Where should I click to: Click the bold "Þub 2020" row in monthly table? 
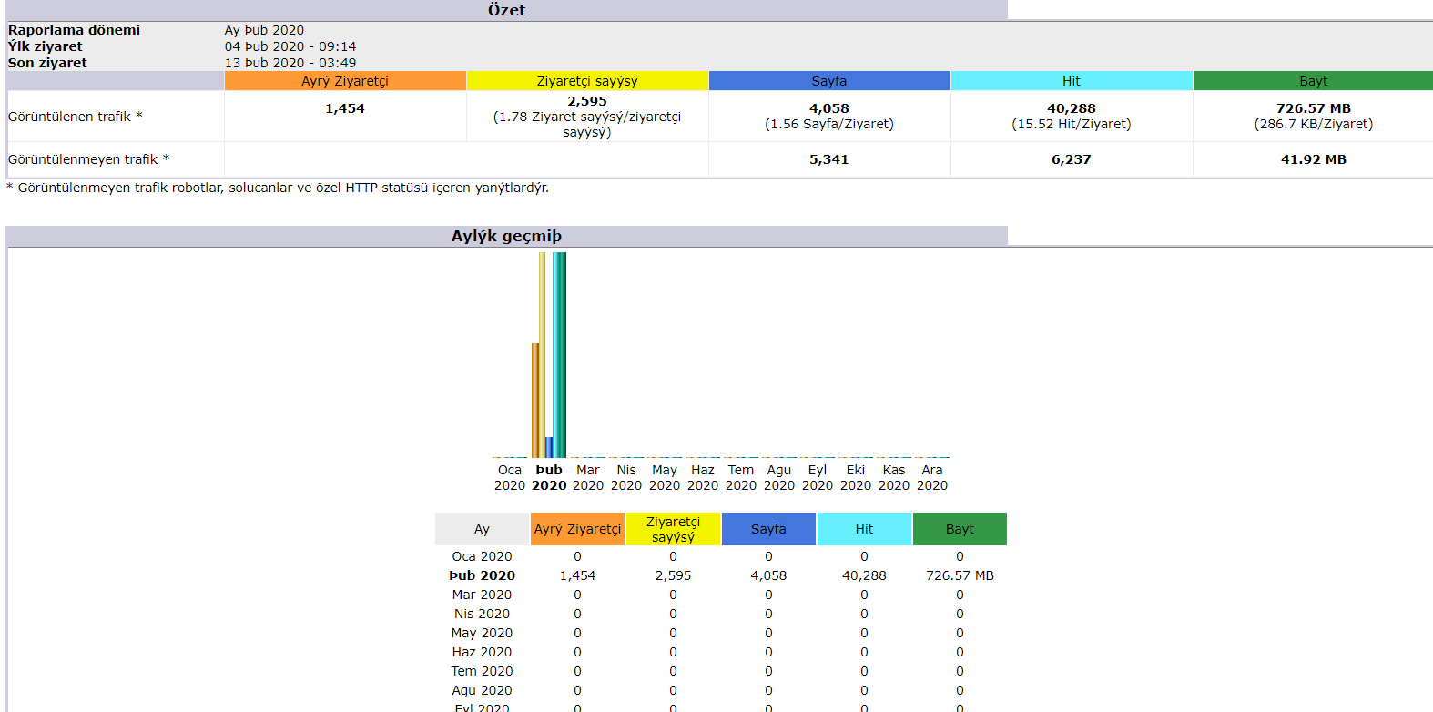point(721,575)
